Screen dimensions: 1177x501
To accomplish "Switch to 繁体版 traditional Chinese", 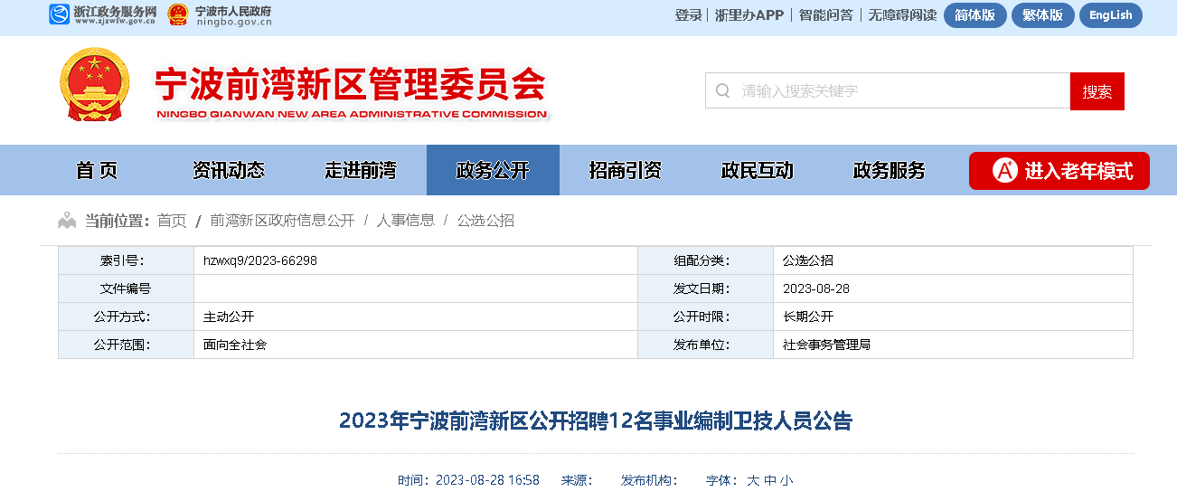I will click(1042, 15).
